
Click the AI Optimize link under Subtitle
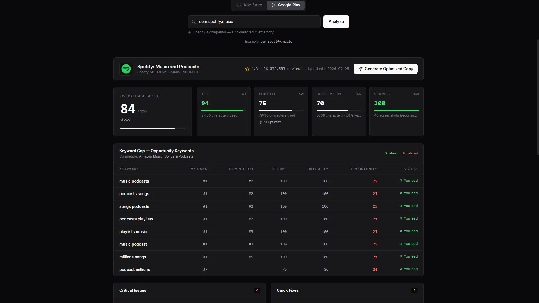270,122
